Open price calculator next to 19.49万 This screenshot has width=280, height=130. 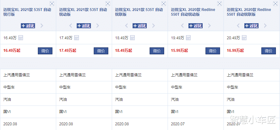pyautogui.click(x=188, y=38)
